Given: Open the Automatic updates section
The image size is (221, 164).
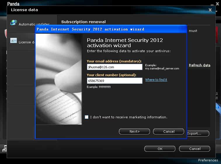Looking at the screenshot, I should 34,24.
